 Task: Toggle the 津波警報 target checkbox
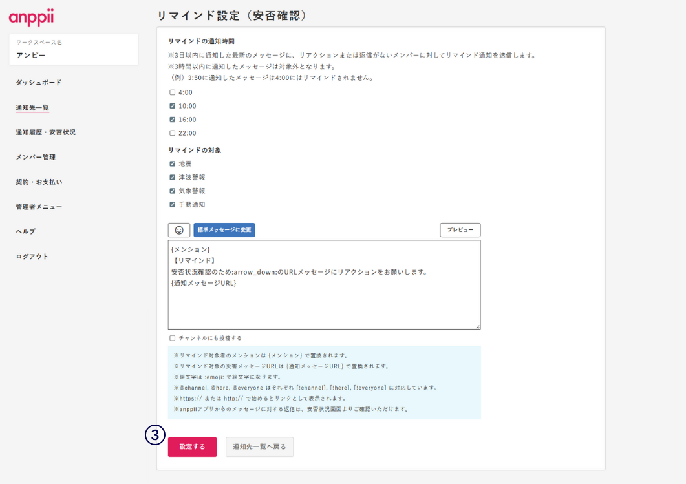coord(173,177)
